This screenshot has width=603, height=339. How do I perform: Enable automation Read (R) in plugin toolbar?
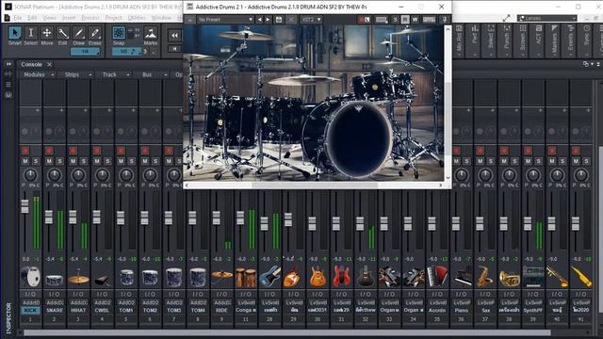(x=405, y=19)
